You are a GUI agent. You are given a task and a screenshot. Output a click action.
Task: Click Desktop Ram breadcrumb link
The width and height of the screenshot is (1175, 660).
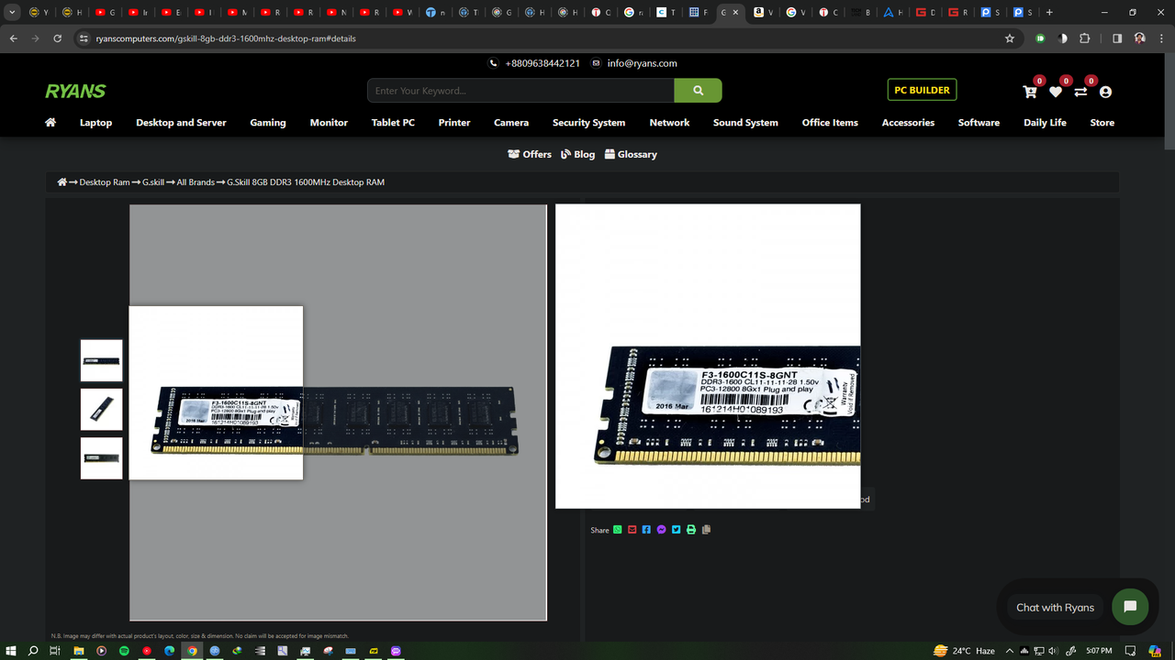coord(105,182)
